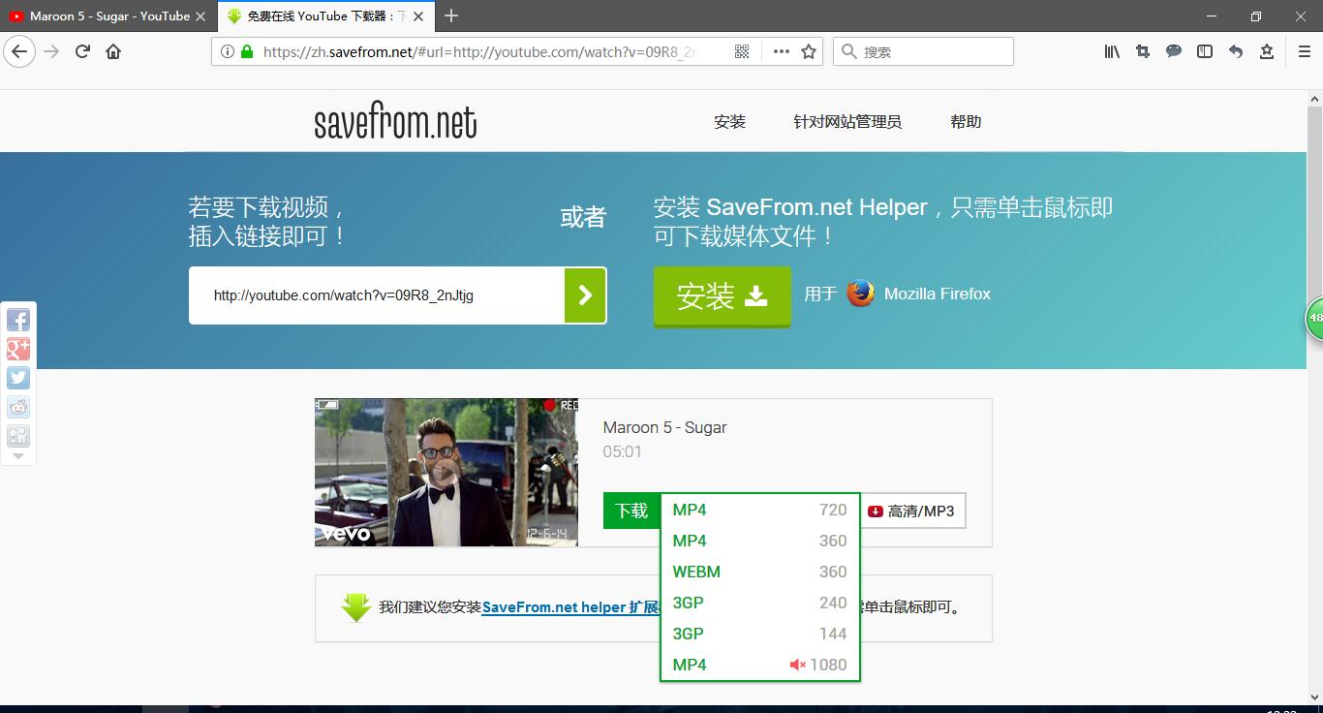The width and height of the screenshot is (1323, 713).
Task: Share the page on Facebook
Action: pyautogui.click(x=18, y=320)
